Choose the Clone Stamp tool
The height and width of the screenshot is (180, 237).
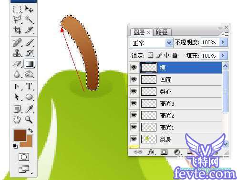pos(17,53)
